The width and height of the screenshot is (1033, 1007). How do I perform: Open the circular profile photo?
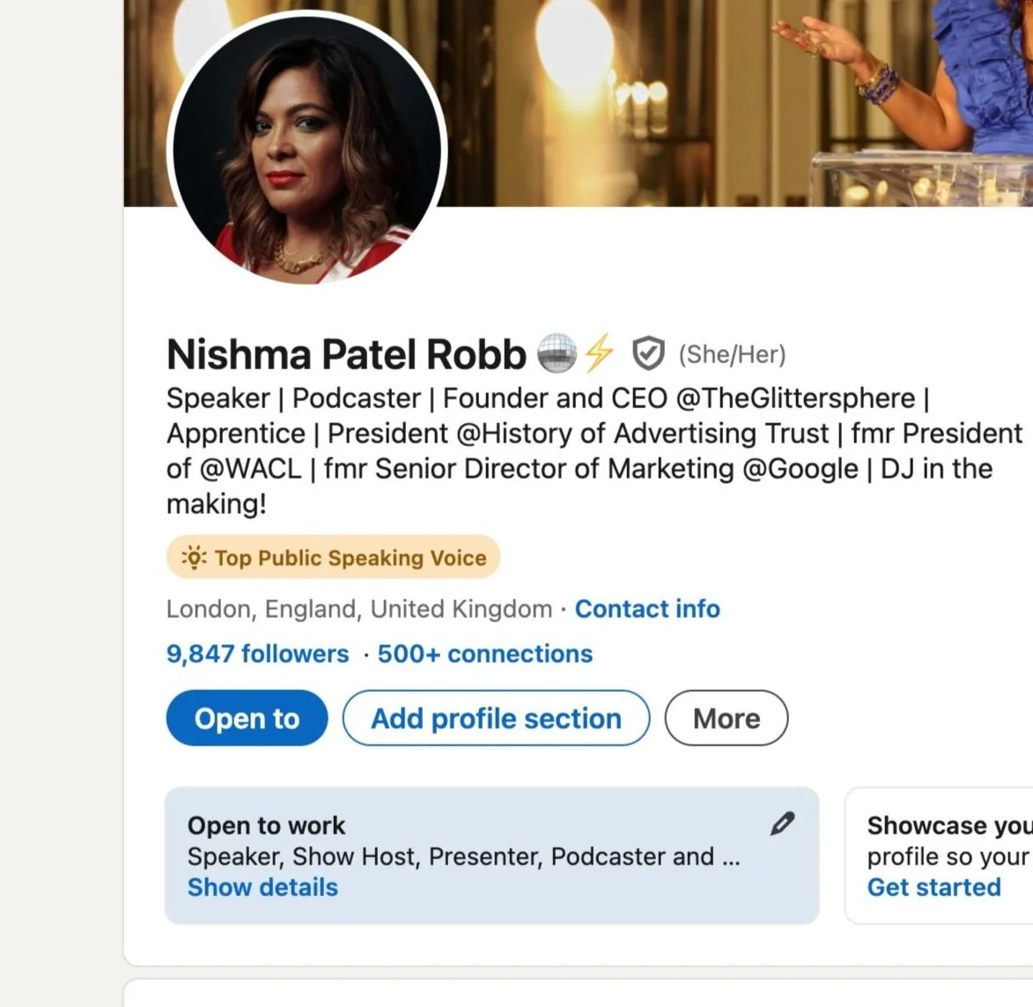tap(306, 148)
